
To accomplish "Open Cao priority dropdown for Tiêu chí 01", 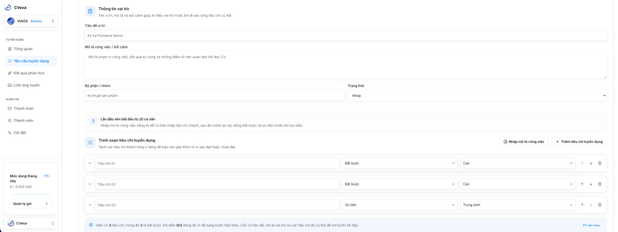I will coord(518,163).
